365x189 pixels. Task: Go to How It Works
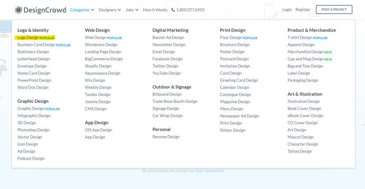click(x=155, y=10)
